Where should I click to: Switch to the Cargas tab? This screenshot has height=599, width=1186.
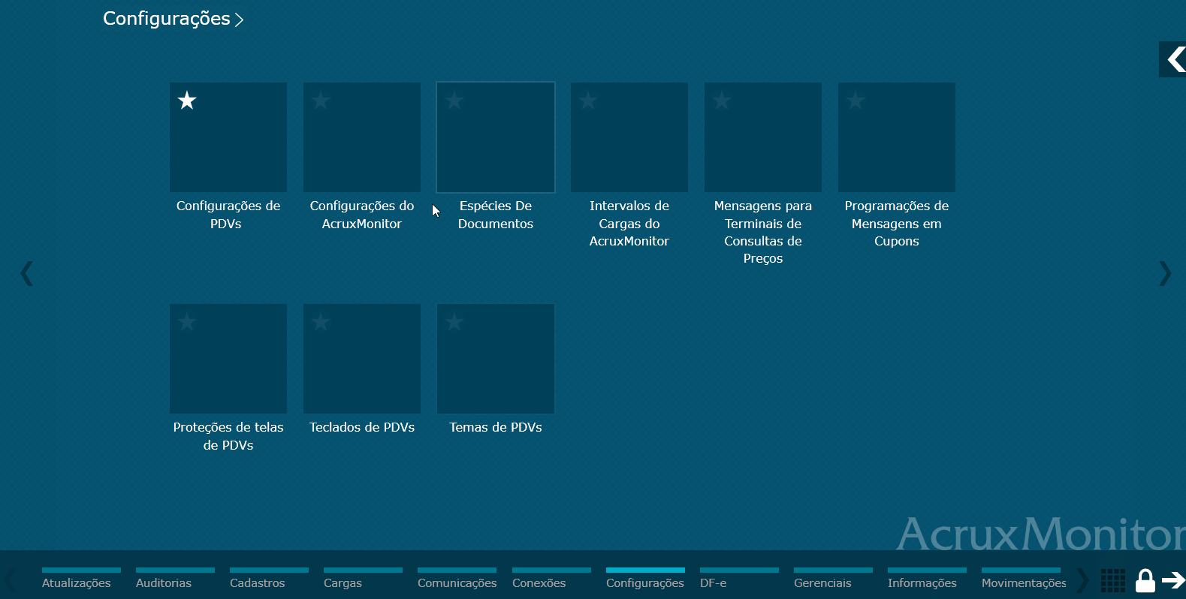363,579
